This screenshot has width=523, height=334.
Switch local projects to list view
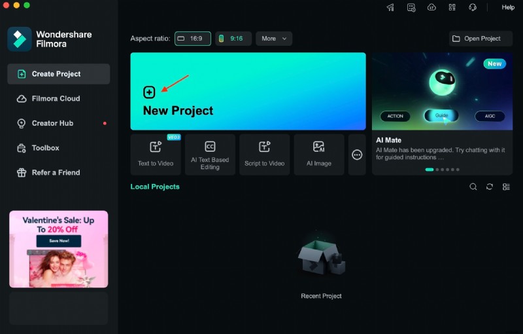coord(506,187)
